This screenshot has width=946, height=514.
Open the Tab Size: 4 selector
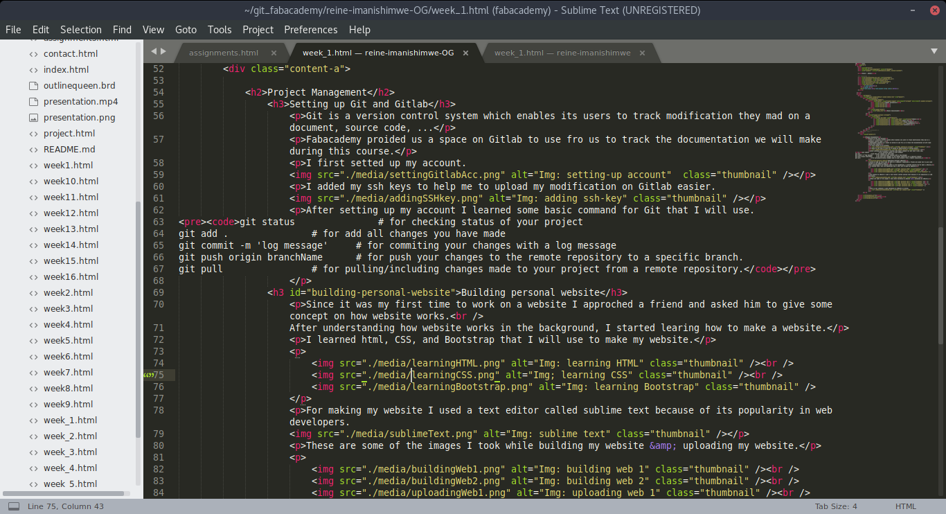click(836, 506)
